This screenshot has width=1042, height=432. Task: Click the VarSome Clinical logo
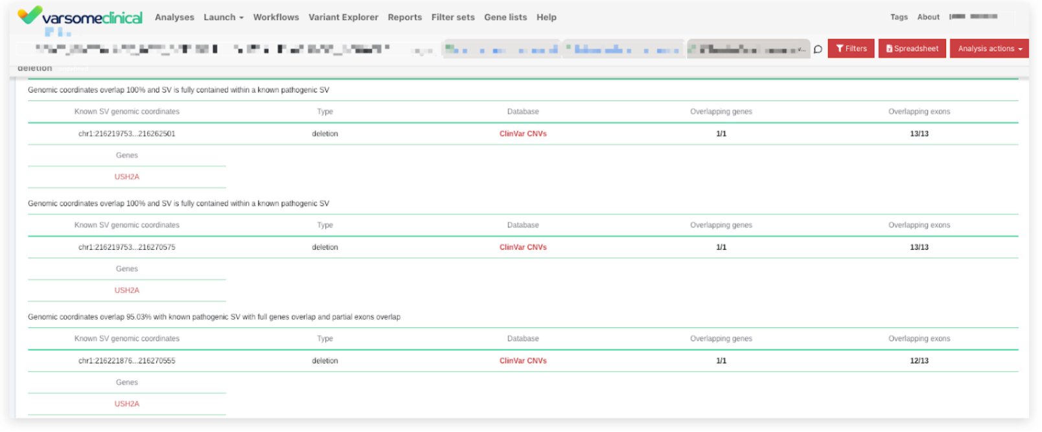coord(80,17)
